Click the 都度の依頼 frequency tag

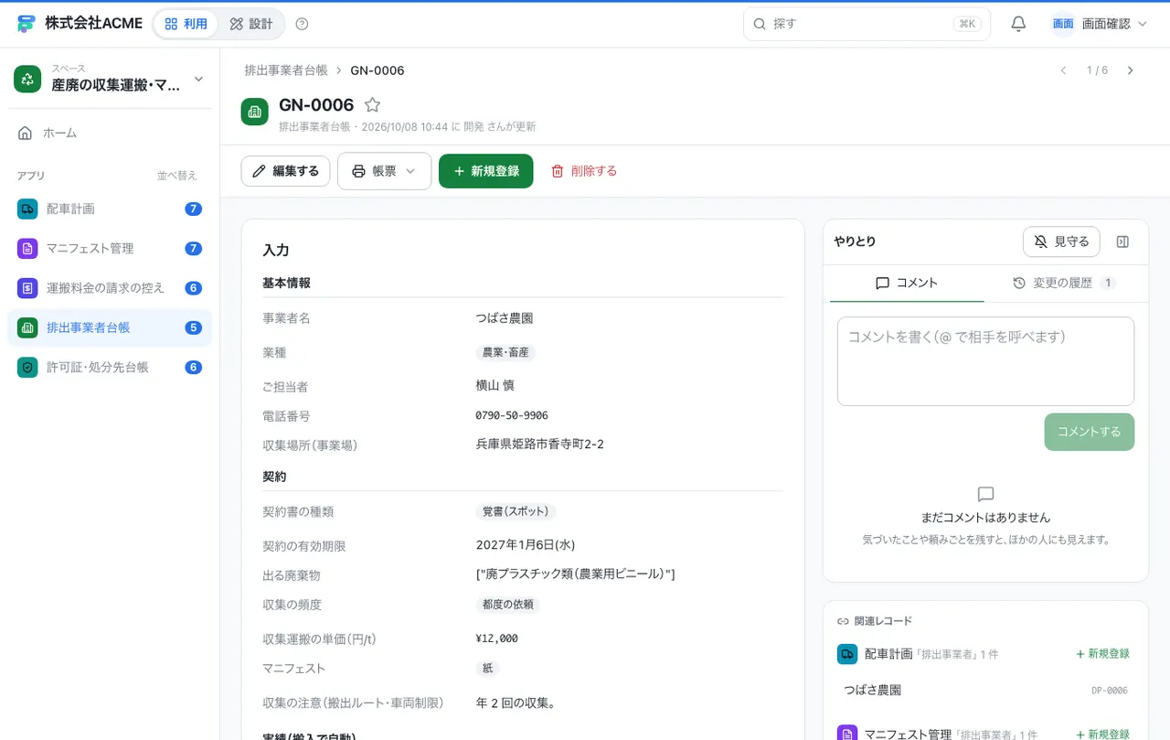(507, 605)
